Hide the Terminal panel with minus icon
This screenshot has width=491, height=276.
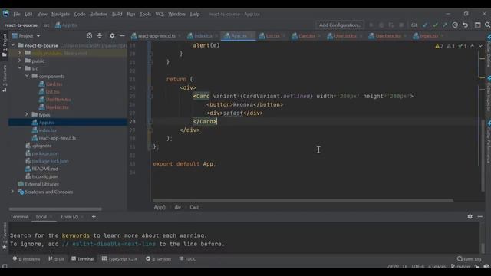480,216
